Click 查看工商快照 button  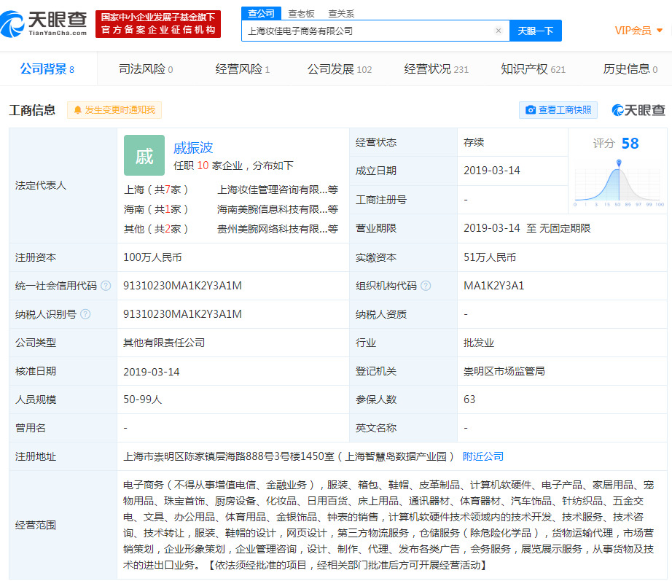(558, 110)
